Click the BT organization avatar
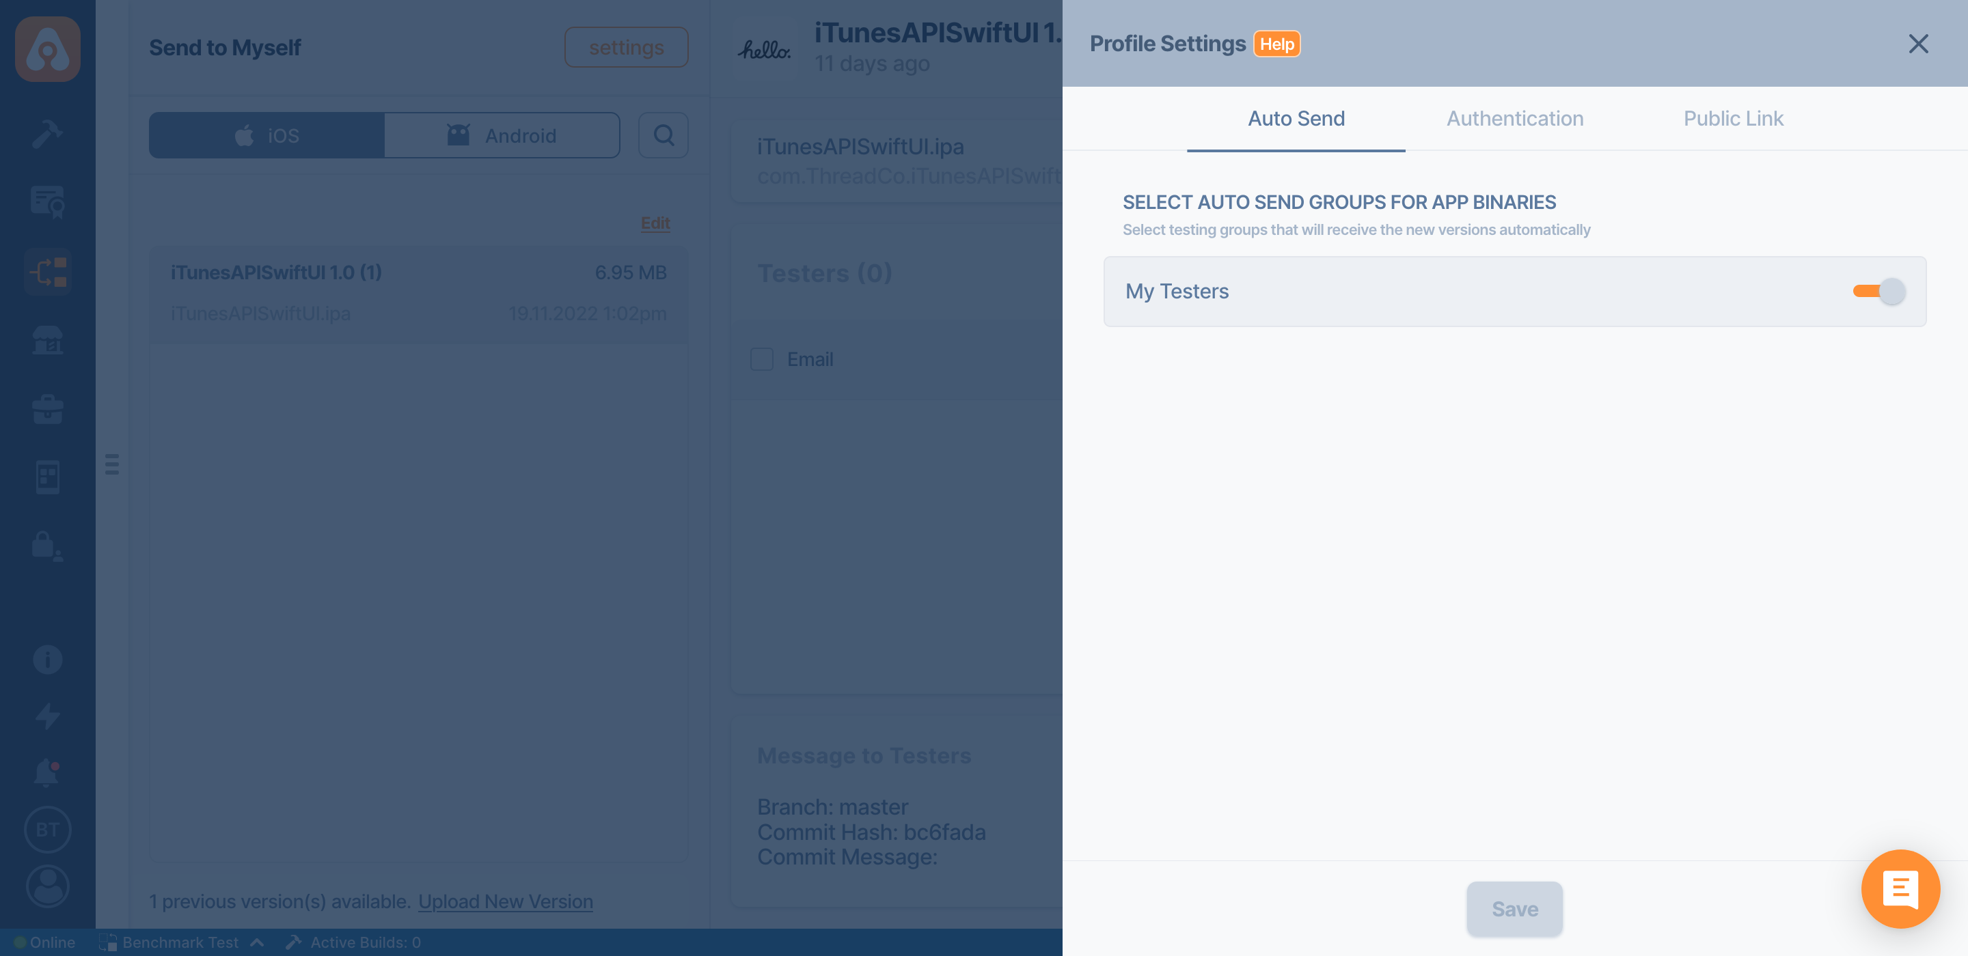Viewport: 1968px width, 956px height. 47,829
